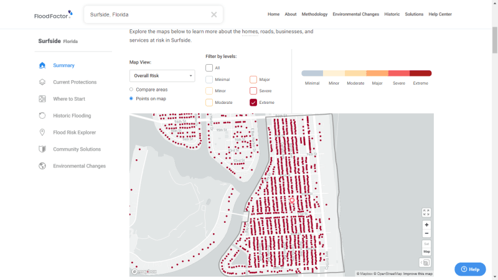This screenshot has width=498, height=280.
Task: Enable the Severe level filter
Action: click(x=253, y=91)
